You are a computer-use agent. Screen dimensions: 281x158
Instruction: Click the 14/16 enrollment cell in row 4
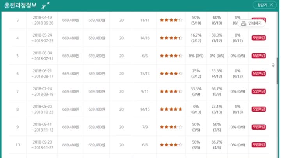coord(144,38)
